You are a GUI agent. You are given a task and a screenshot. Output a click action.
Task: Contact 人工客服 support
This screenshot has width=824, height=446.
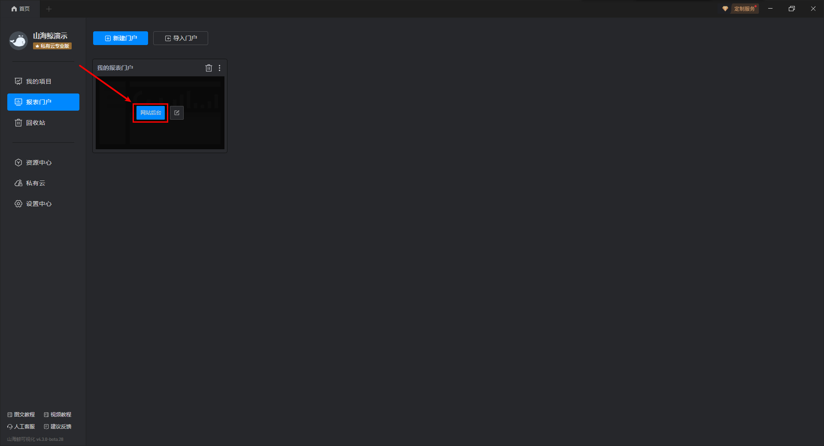(21, 427)
